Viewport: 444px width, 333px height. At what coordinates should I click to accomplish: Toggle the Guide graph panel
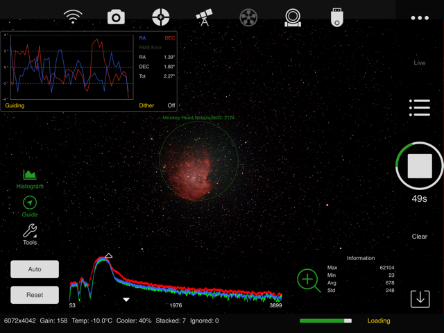click(30, 207)
